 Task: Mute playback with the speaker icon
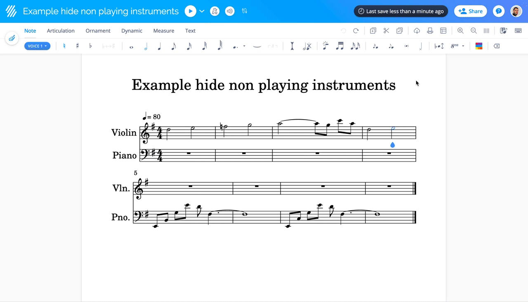(x=229, y=11)
